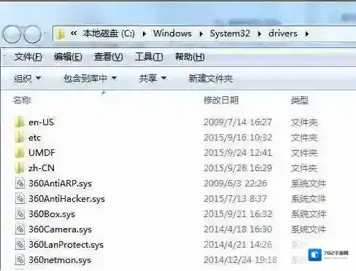Screen dimensions: 356x271
Task: Click the folder icon in address bar
Action: click(61, 34)
